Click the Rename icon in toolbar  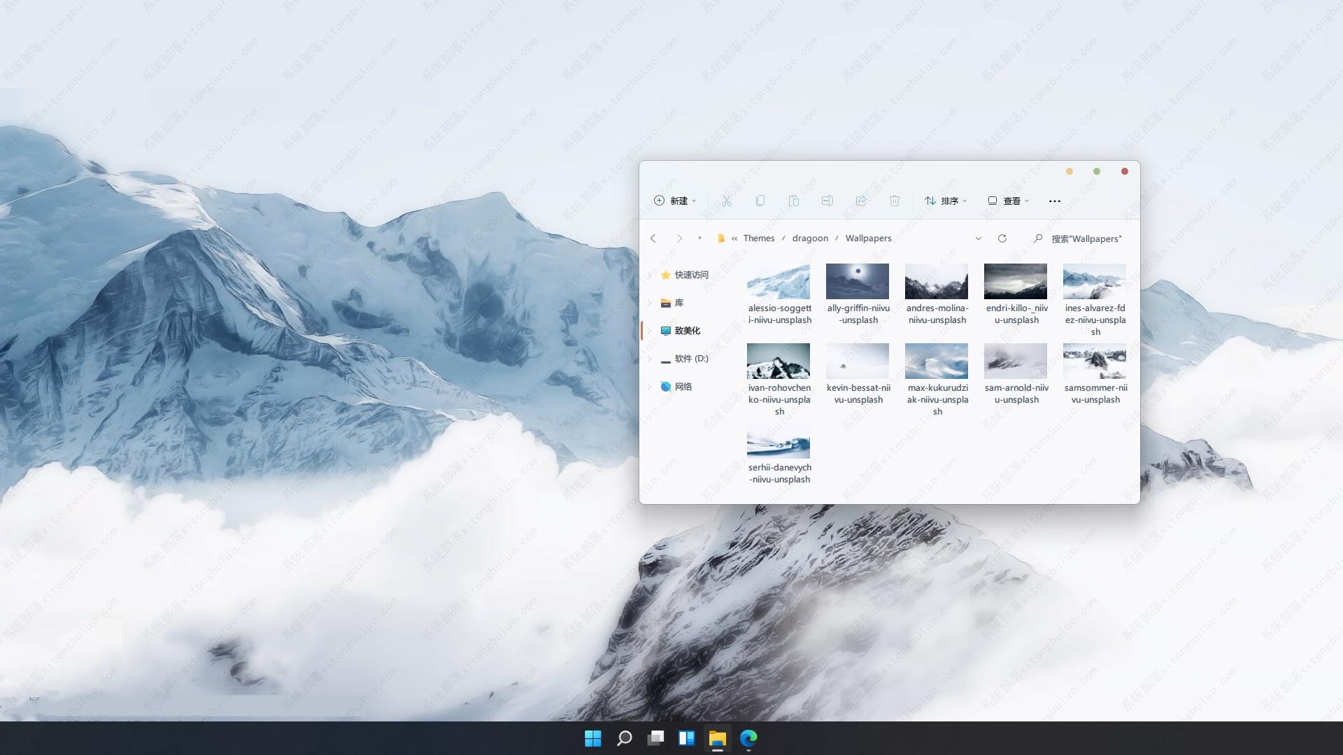[x=827, y=201]
